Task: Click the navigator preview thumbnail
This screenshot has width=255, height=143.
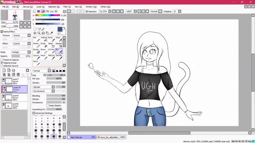Action: [x=16, y=15]
